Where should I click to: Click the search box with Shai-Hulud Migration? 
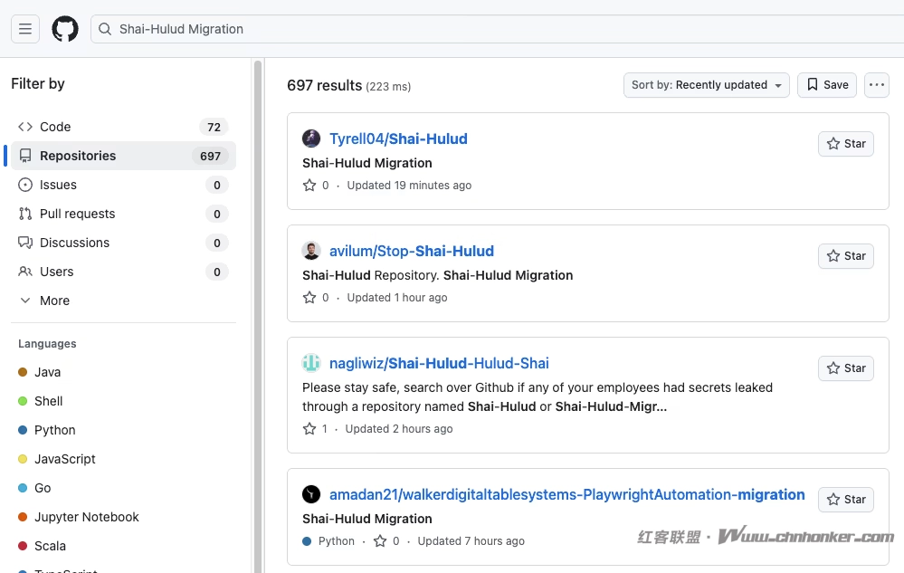coord(498,29)
